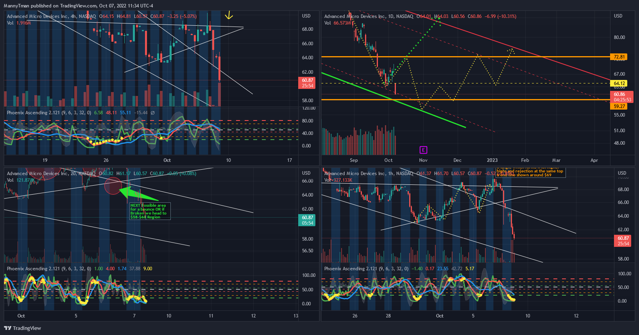Click the Apr label on 1D time axis
The height and width of the screenshot is (335, 639).
[594, 160]
